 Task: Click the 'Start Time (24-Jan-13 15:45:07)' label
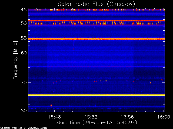point(96,123)
